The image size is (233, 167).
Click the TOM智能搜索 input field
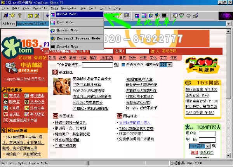coord(97,65)
